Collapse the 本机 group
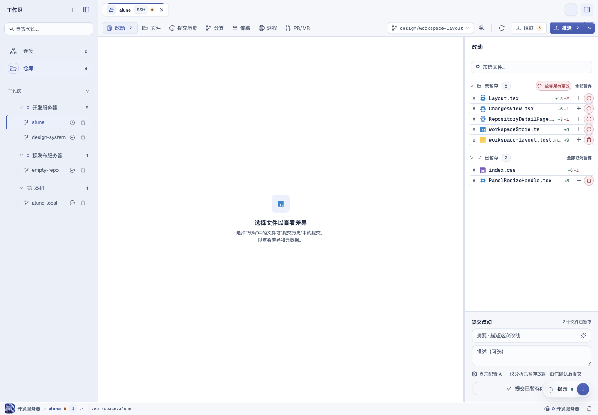Image resolution: width=598 pixels, height=415 pixels. [x=22, y=188]
